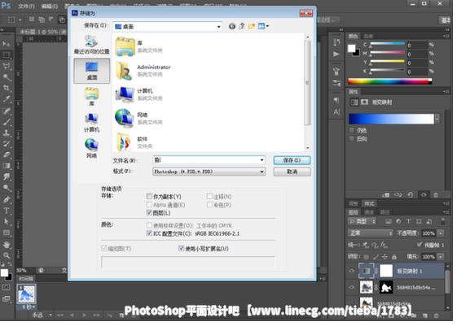Select the Move tool
Screen dimensions: 457x326
[x=7, y=44]
